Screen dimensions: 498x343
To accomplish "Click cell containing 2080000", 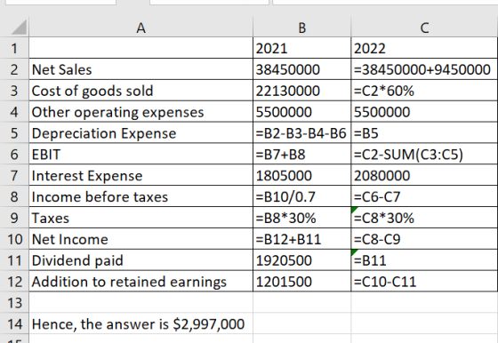I will [424, 176].
